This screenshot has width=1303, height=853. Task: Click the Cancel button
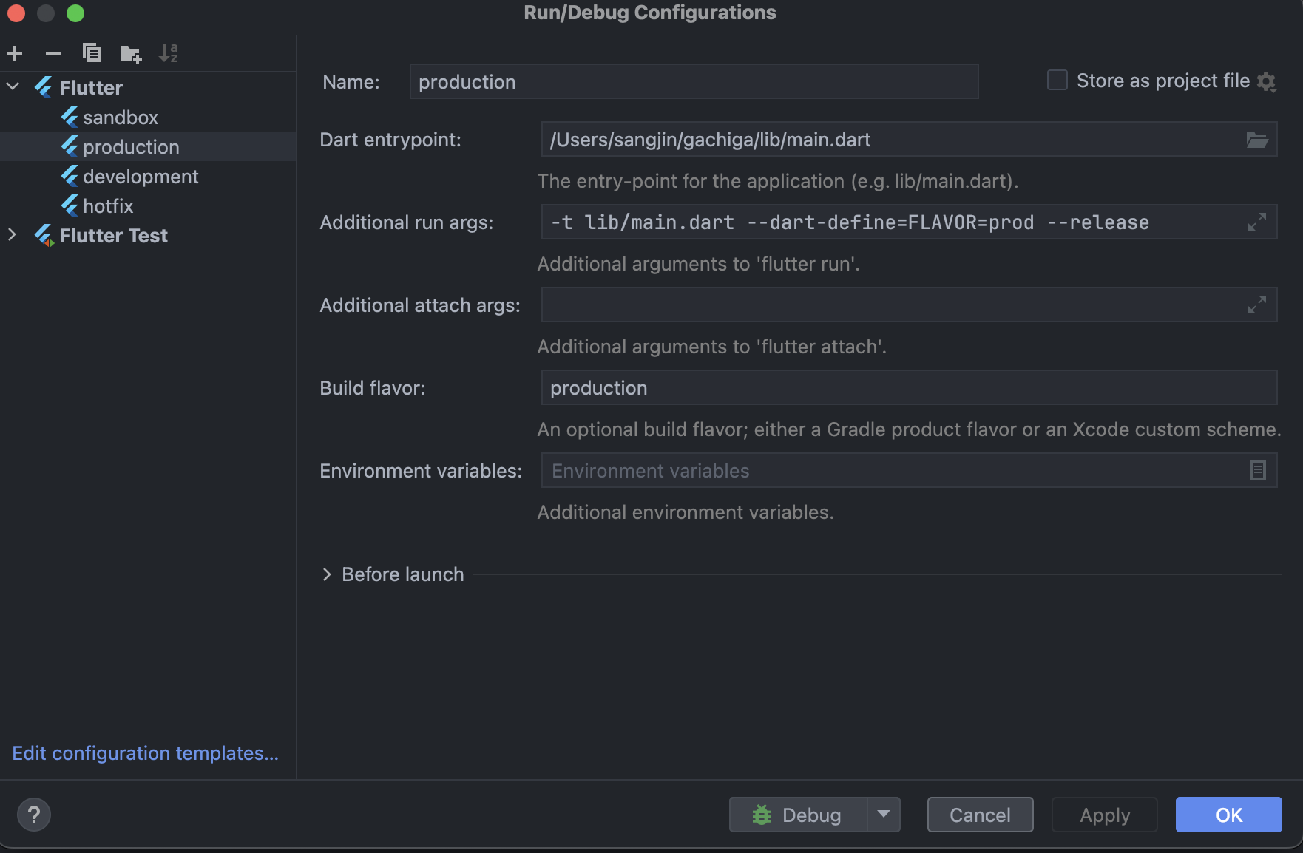[981, 815]
